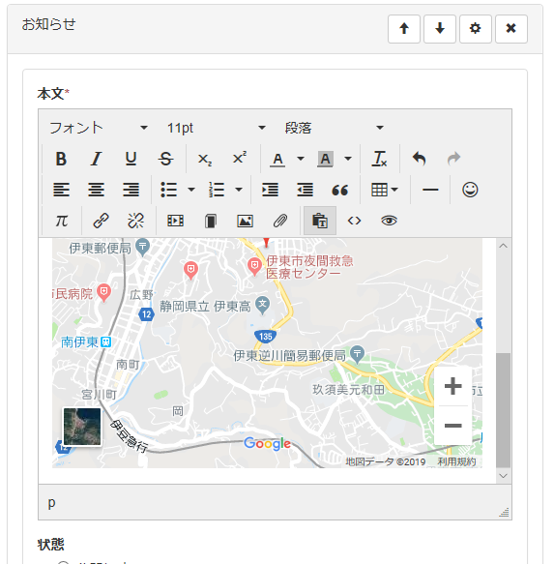Screen dimensions: 554x564
Task: Toggle paste as text mode
Action: [320, 221]
